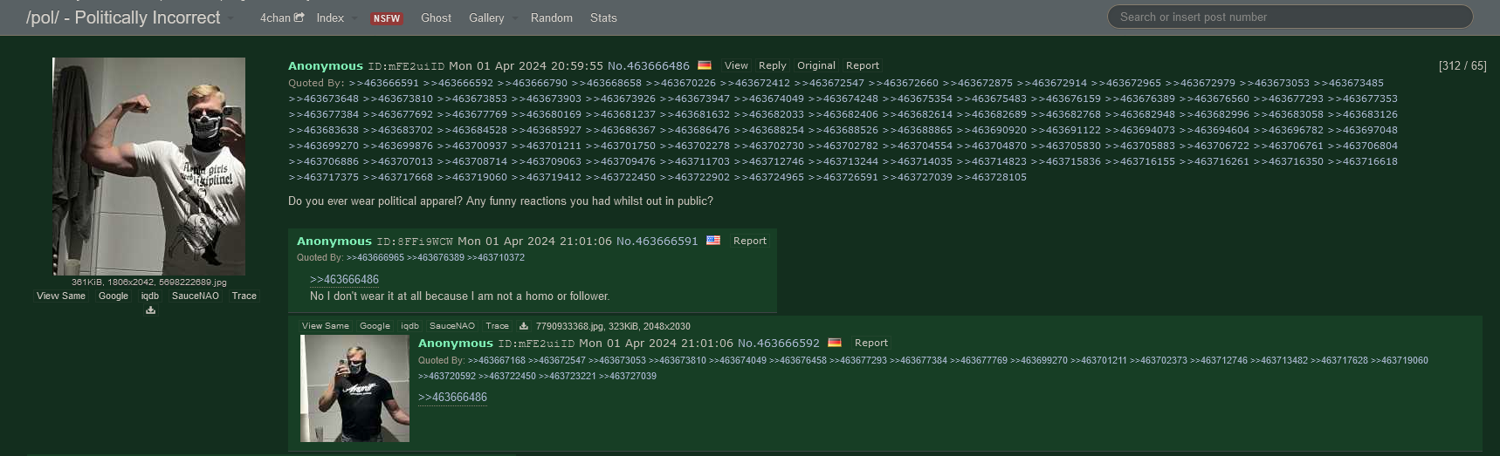Go to 4chan via the navbar link
Viewport: 1500px width, 456px height.
275,17
